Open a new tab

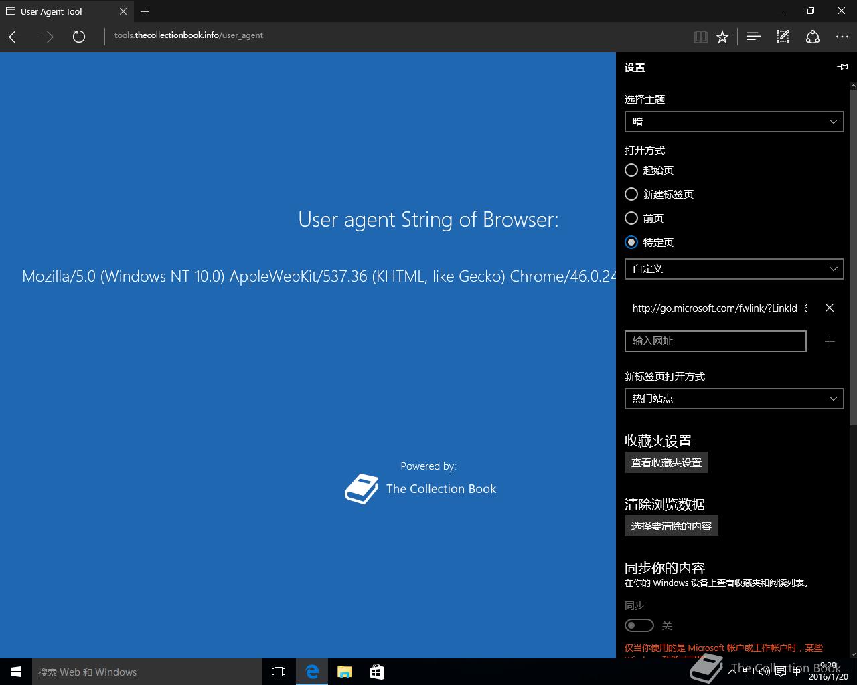point(145,11)
